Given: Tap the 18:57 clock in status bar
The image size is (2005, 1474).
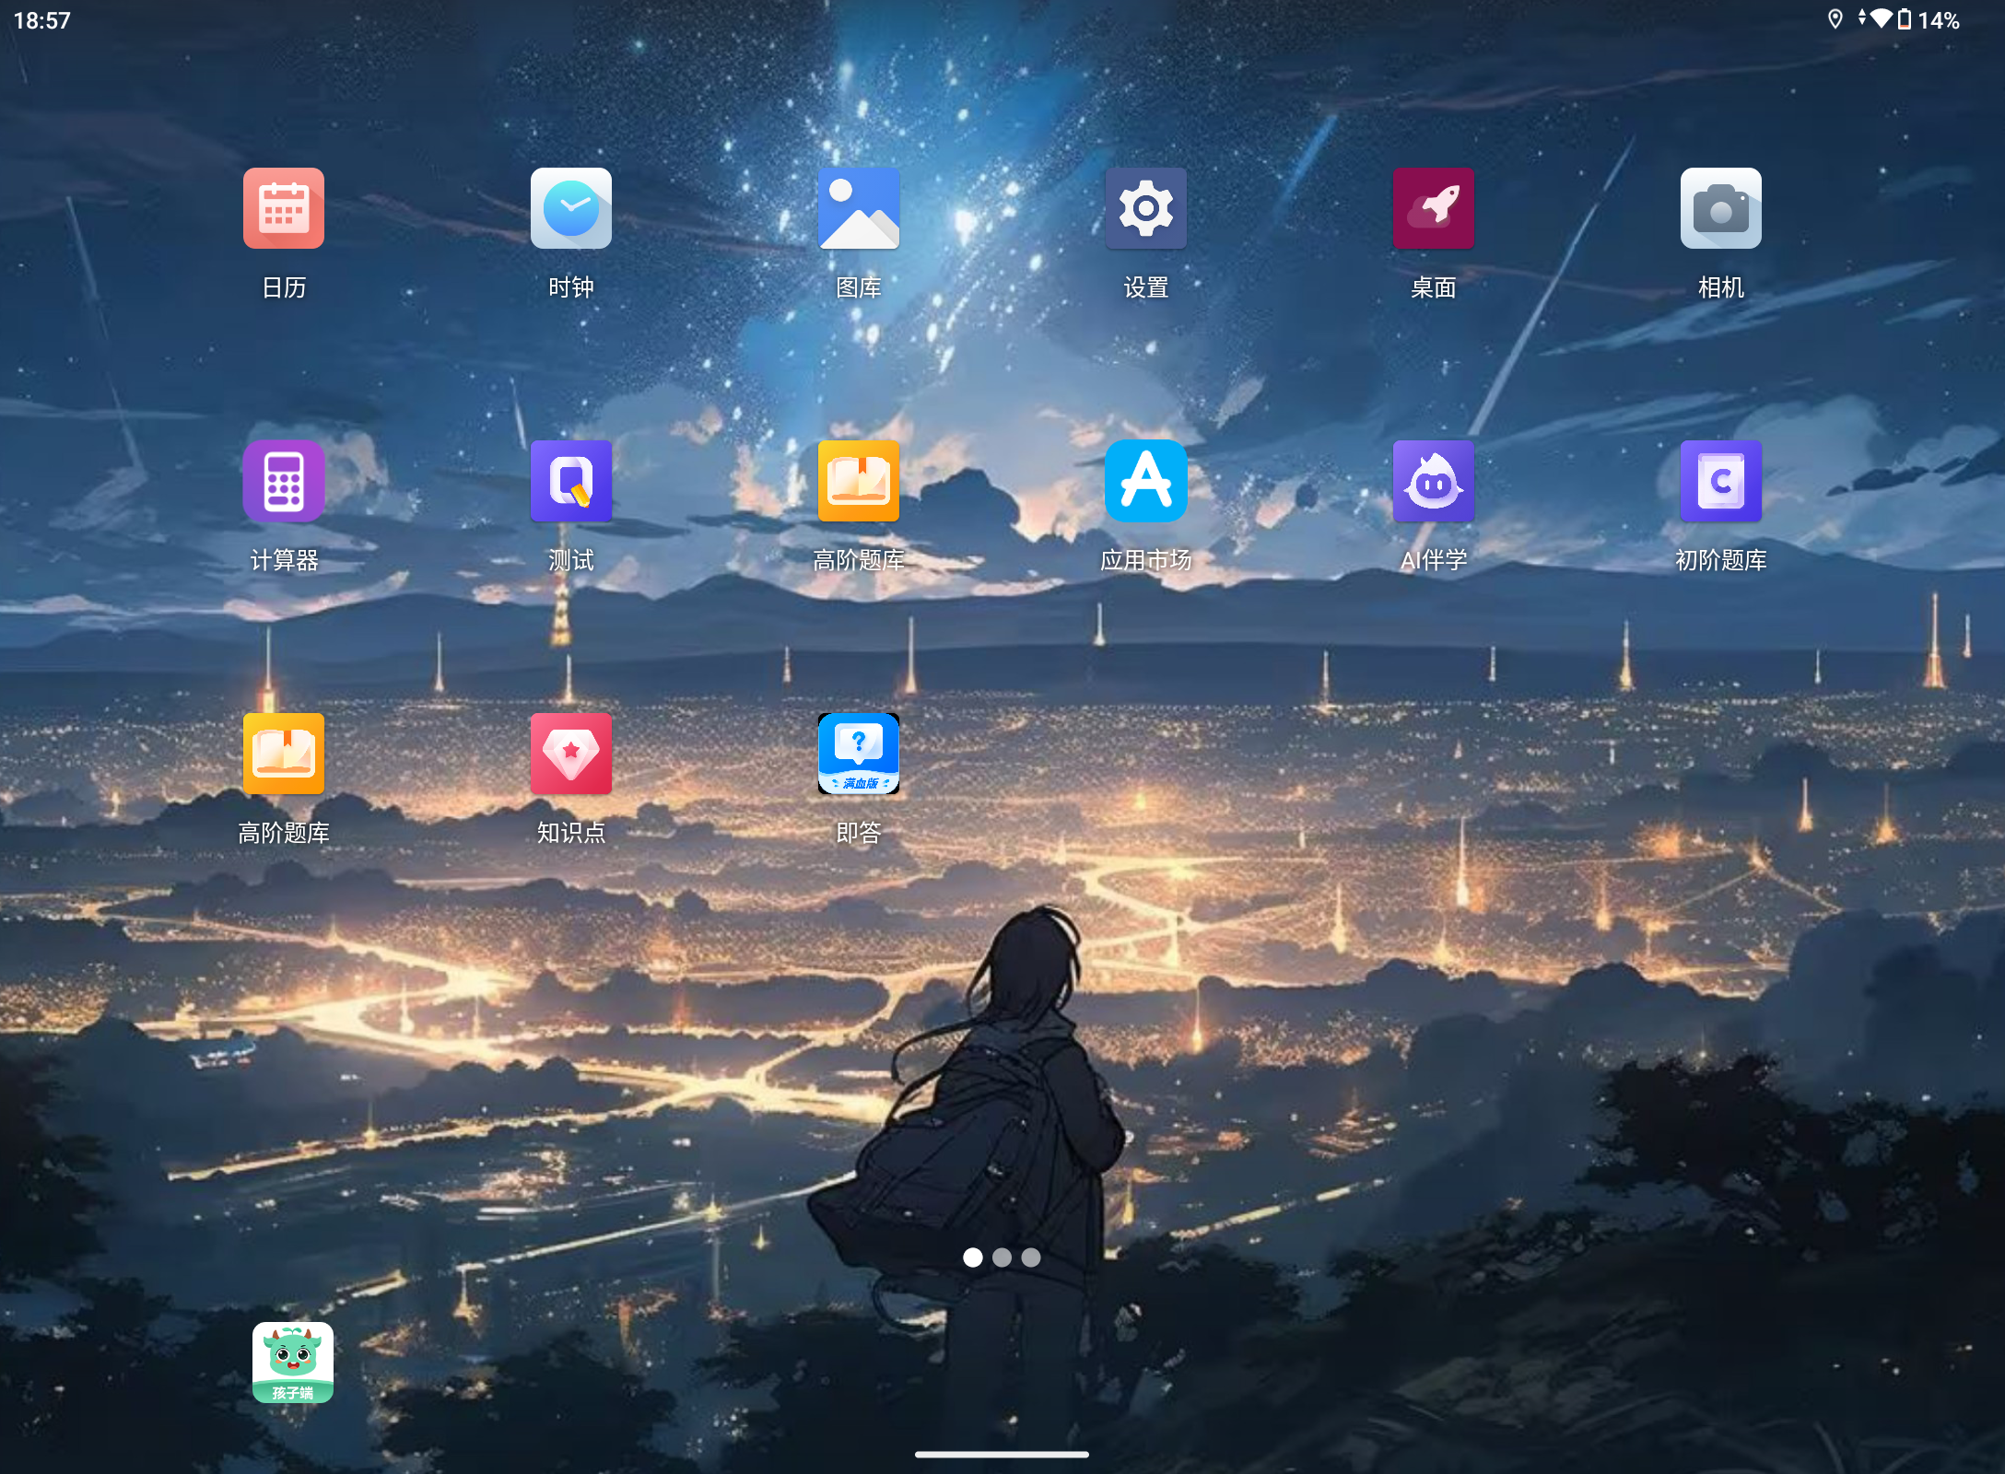Looking at the screenshot, I should pyautogui.click(x=42, y=20).
